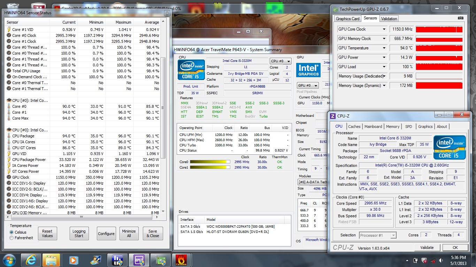Click the CPU-Z title bar Z icon
Viewport: 476px width, 267px height.
(x=333, y=116)
